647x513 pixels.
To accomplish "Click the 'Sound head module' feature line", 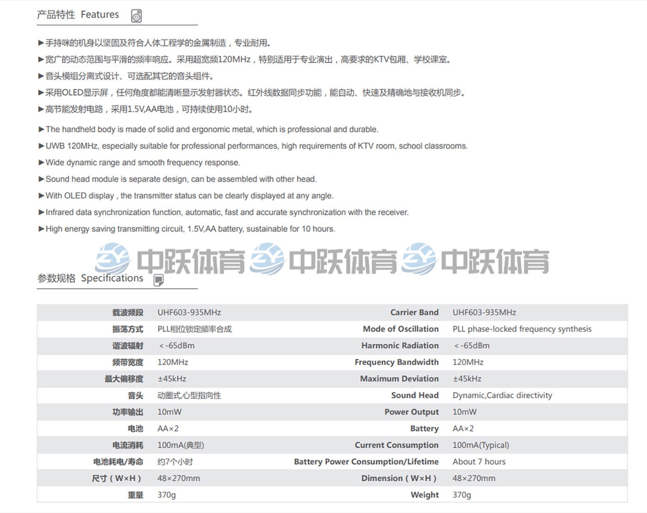I will click(181, 179).
